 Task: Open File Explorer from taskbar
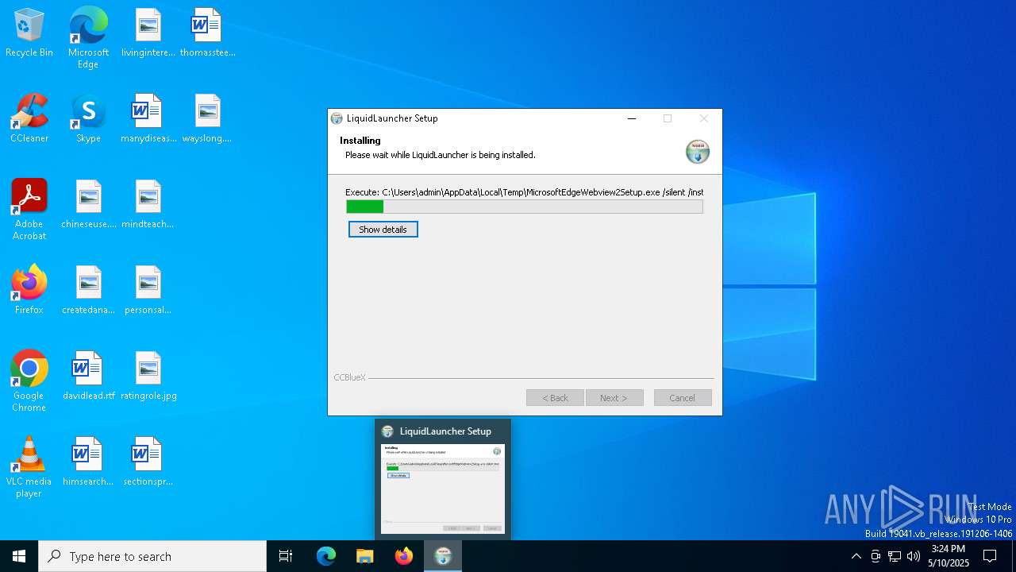tap(365, 556)
